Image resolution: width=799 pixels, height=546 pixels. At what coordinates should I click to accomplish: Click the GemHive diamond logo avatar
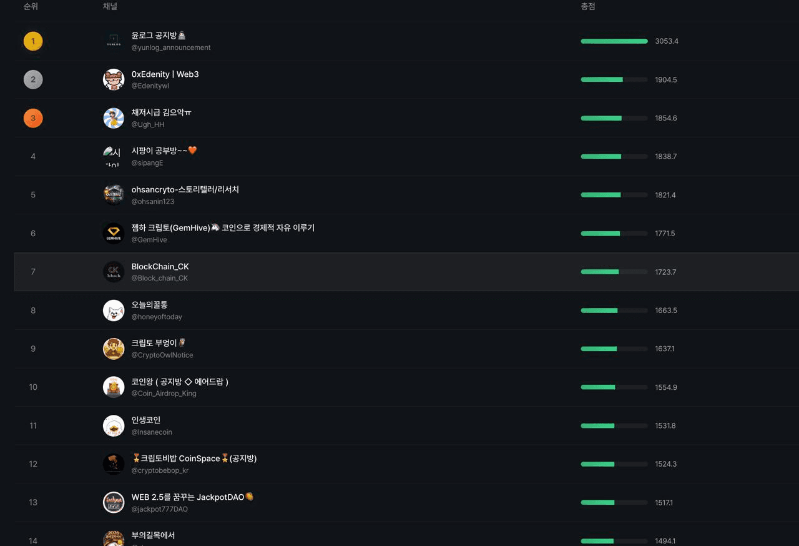[114, 233]
